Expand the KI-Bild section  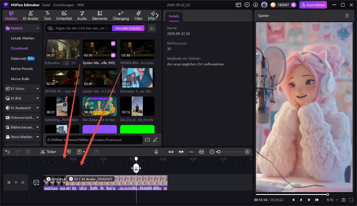[22, 98]
